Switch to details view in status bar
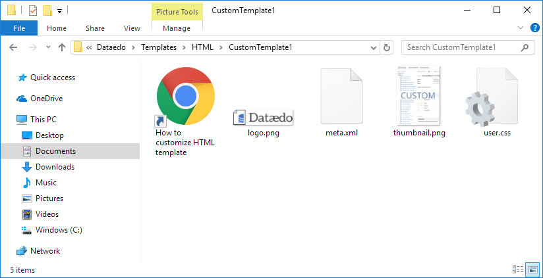 click(518, 269)
